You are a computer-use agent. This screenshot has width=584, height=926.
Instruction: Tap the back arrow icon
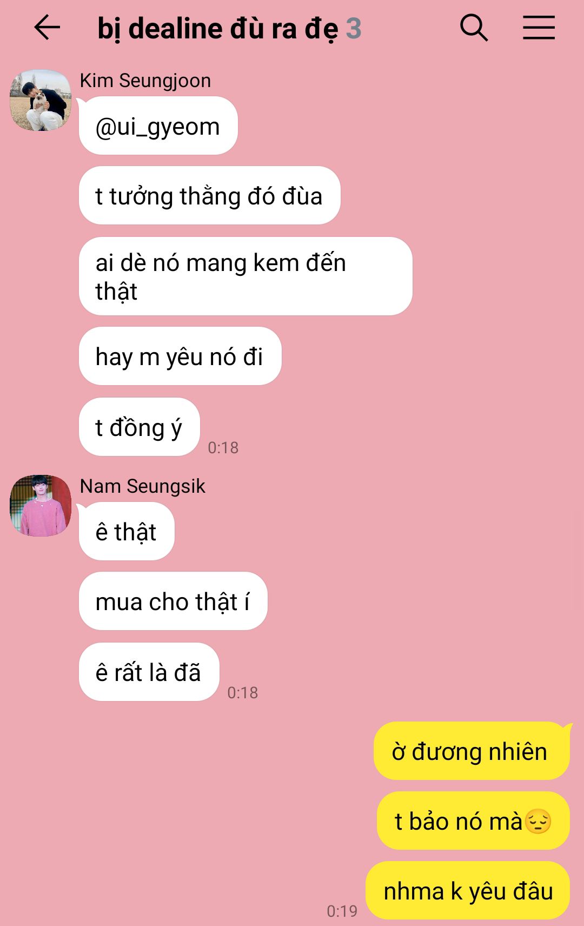click(47, 28)
